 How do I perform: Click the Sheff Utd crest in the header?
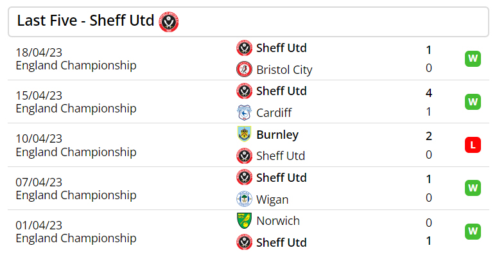(x=169, y=22)
